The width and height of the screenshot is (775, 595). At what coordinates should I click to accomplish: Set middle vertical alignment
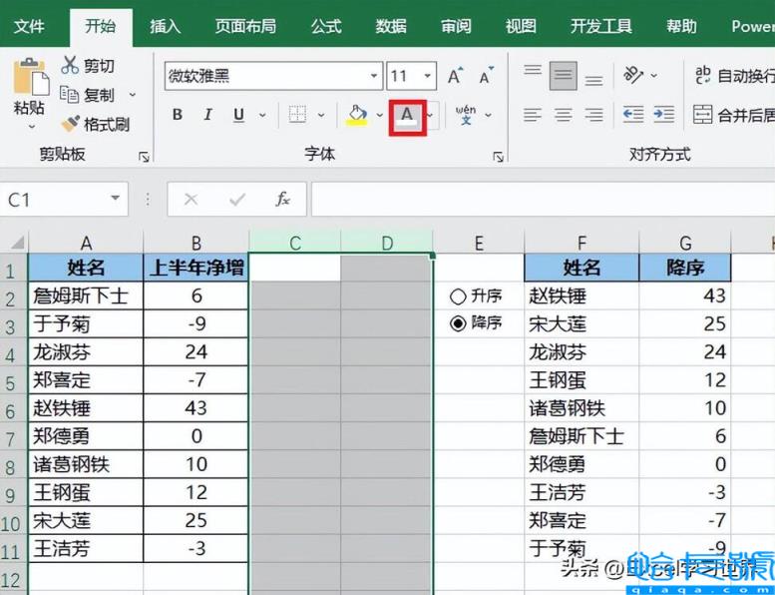(563, 76)
